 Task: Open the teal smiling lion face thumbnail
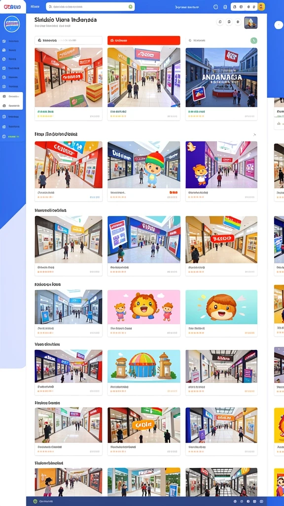pyautogui.click(x=221, y=307)
